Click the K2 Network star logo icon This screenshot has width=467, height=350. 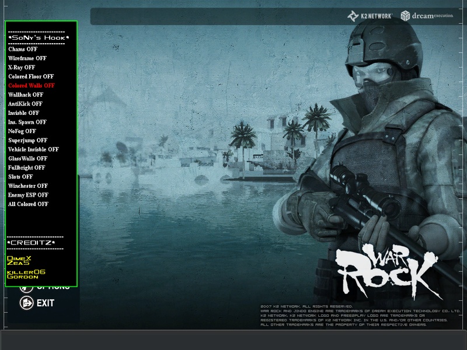(353, 16)
